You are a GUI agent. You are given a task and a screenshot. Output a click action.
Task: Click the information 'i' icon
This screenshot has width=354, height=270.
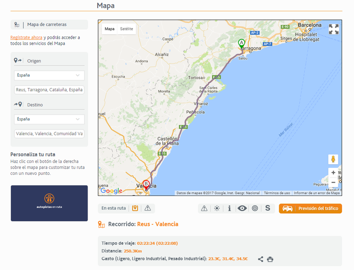click(229, 208)
